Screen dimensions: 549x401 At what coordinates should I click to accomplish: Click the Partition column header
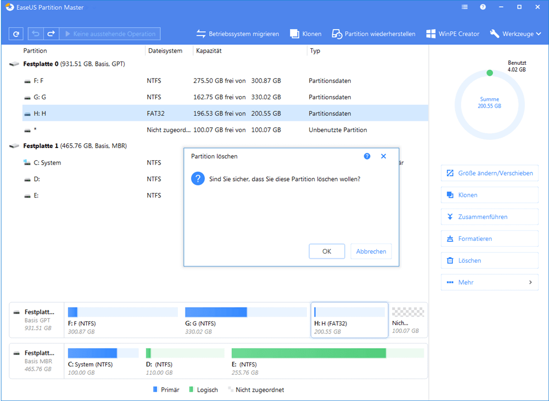click(35, 50)
